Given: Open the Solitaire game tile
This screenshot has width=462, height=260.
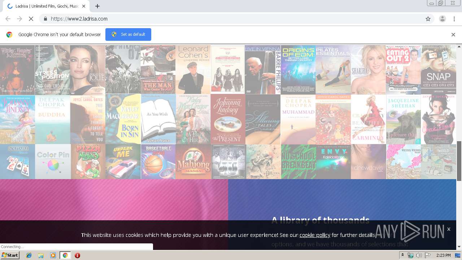Looking at the screenshot, I should (x=17, y=162).
